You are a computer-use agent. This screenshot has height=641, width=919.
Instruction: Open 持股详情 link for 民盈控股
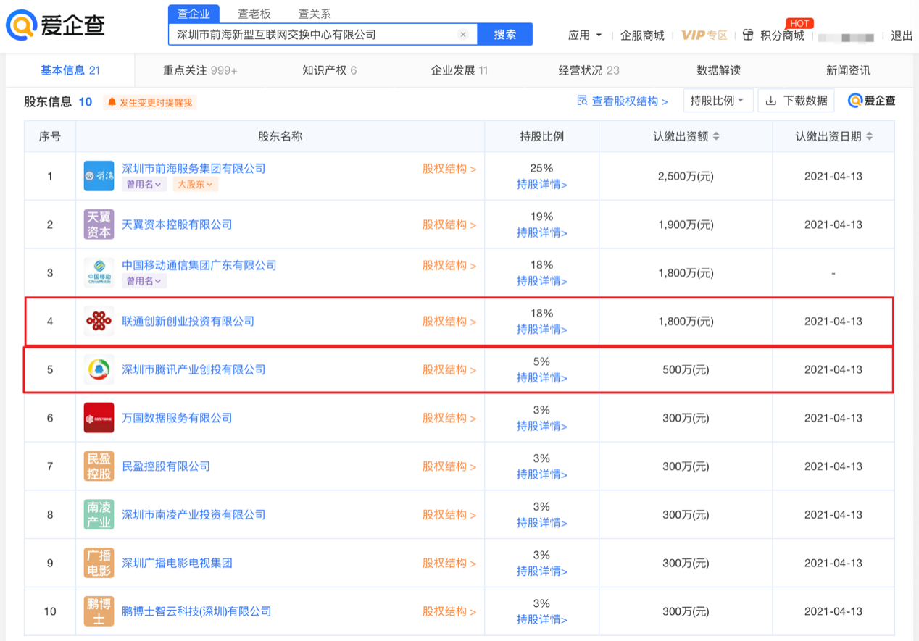coord(541,474)
